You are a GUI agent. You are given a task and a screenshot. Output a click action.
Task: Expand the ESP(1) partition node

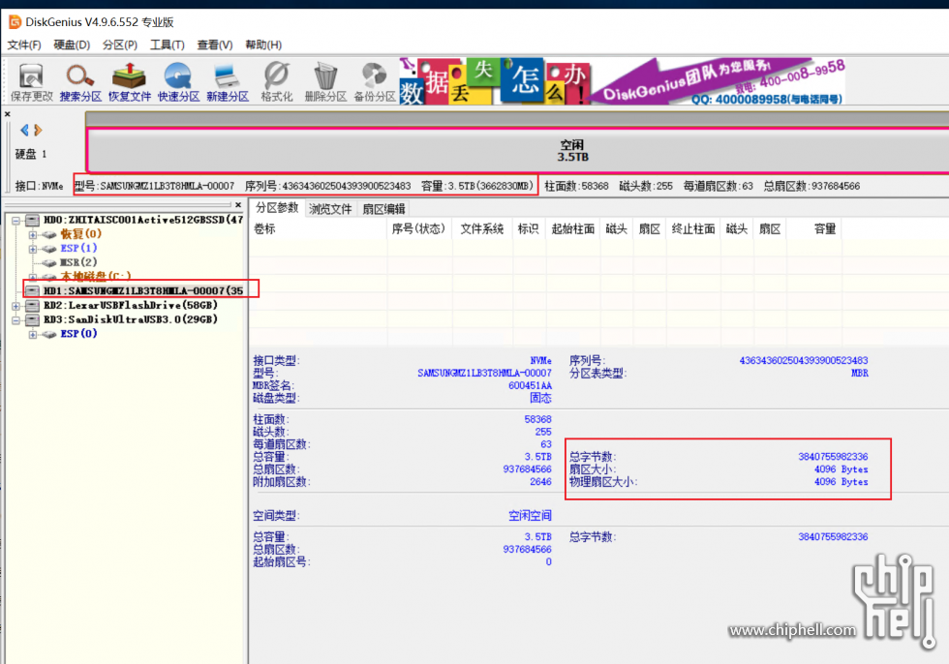click(33, 249)
